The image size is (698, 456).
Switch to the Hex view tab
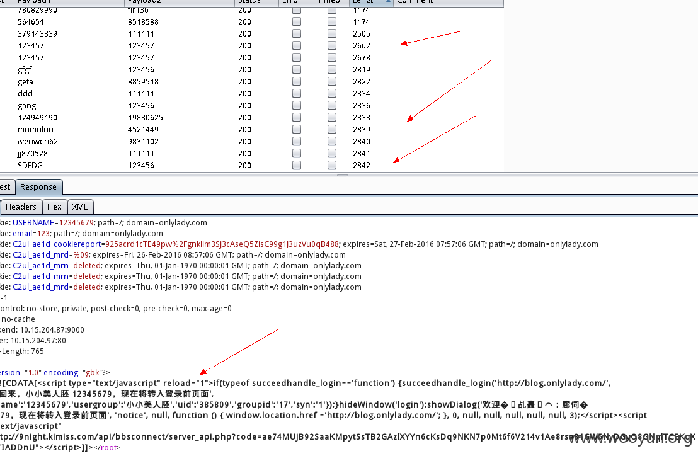[x=54, y=207]
